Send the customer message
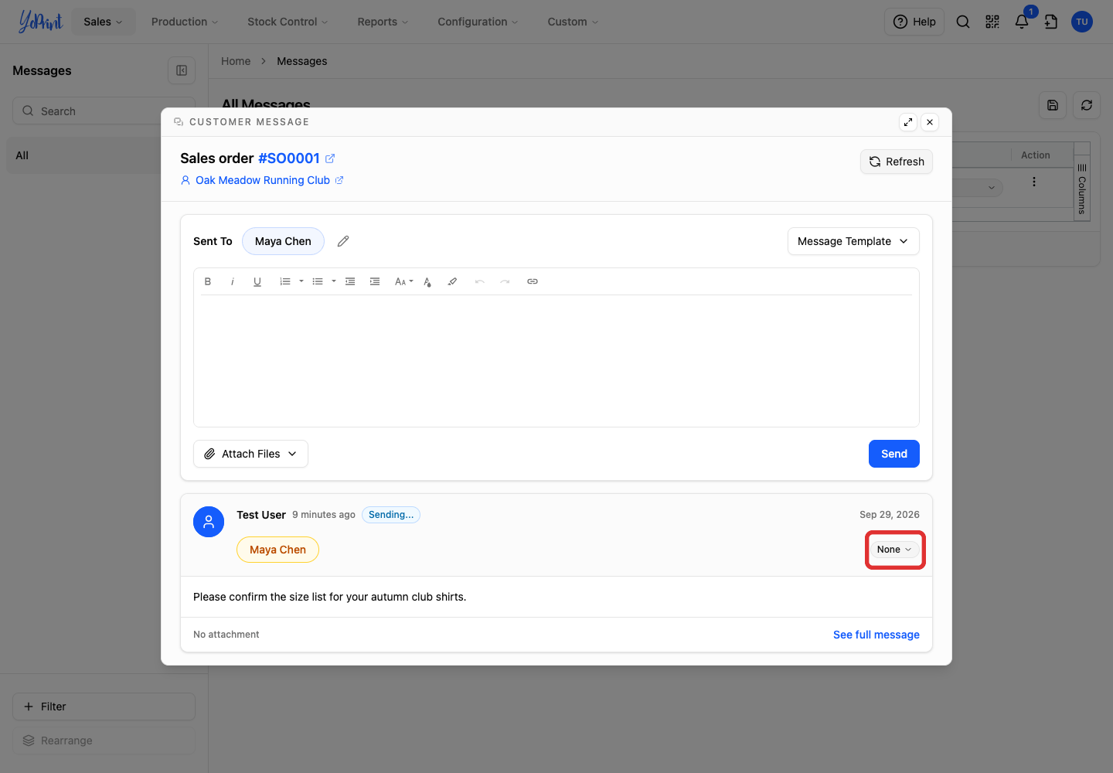The width and height of the screenshot is (1113, 773). tap(894, 454)
